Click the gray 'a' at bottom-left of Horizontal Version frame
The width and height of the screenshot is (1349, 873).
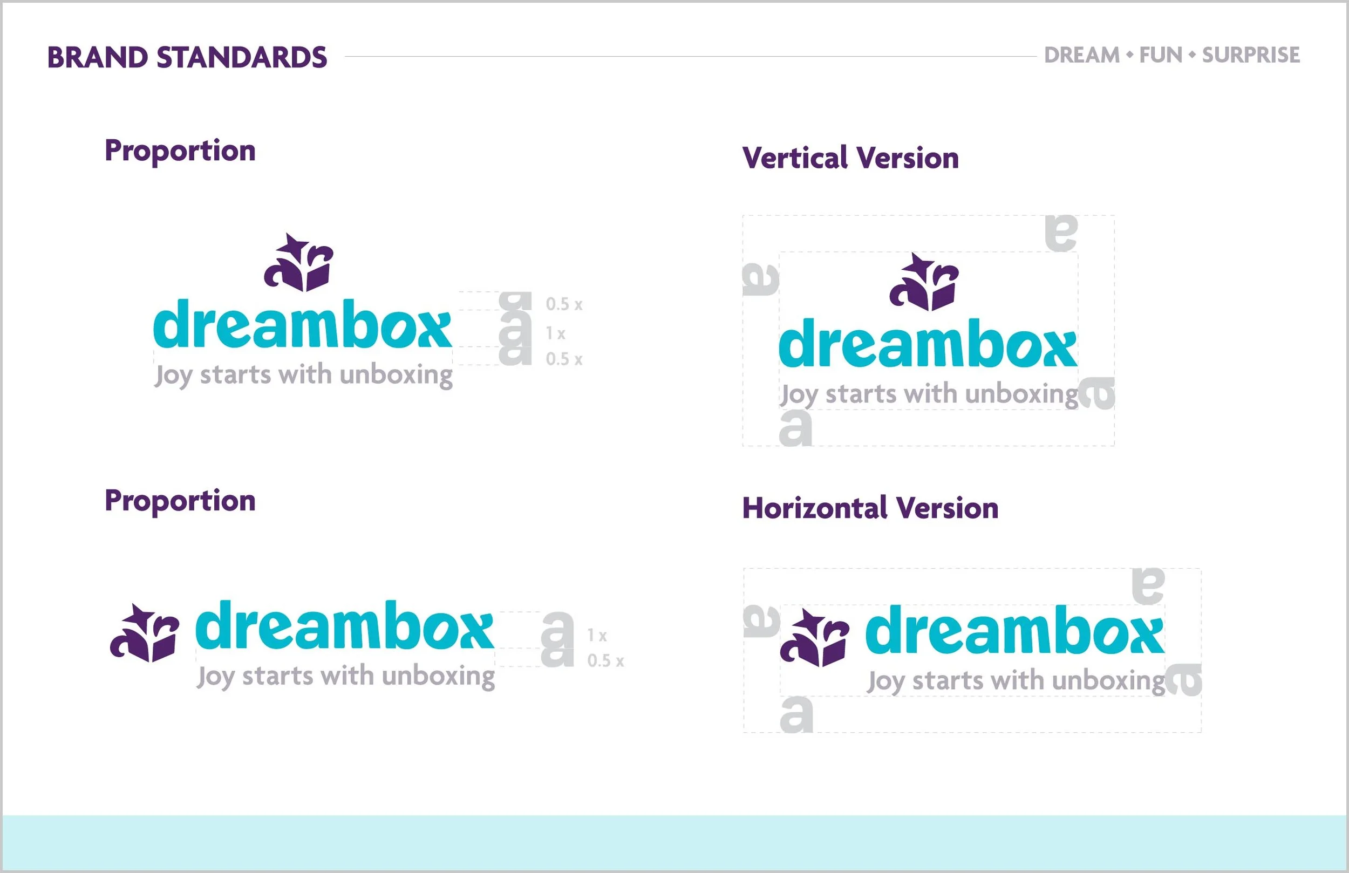(796, 715)
